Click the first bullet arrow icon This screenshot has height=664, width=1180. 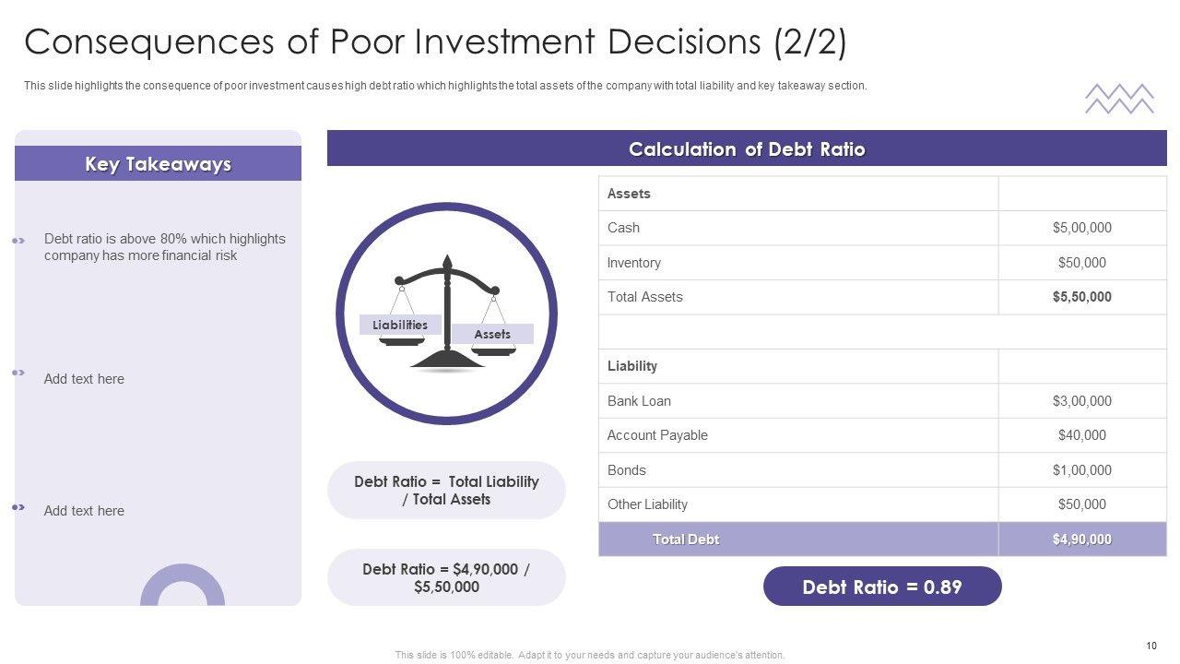tap(18, 241)
